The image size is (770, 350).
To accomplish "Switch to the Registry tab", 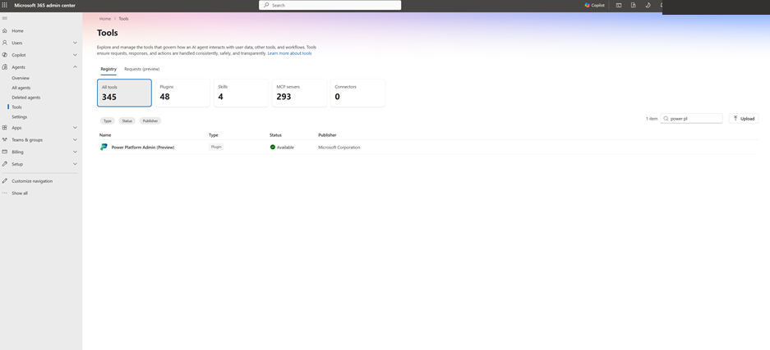I will pyautogui.click(x=108, y=69).
